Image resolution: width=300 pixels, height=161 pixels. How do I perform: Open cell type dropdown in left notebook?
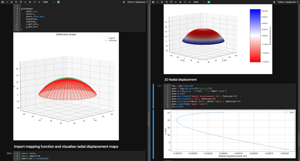[49, 2]
